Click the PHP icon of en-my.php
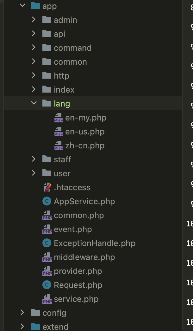The width and height of the screenshot is (193, 331). coord(58,118)
